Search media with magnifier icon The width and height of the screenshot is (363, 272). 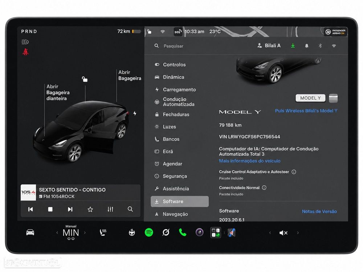pos(130,209)
